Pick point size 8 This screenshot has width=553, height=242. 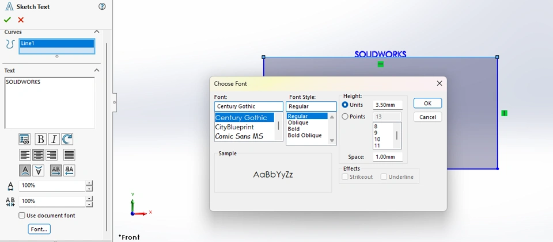click(x=376, y=126)
